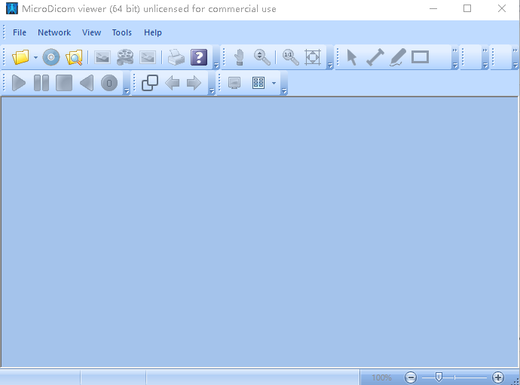Expand the Open folder dropdown arrow
This screenshot has height=385, width=520.
point(35,57)
